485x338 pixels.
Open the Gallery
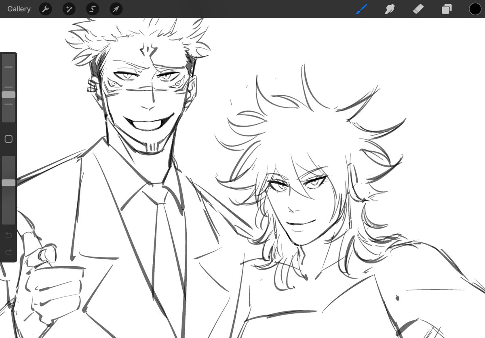(x=19, y=9)
